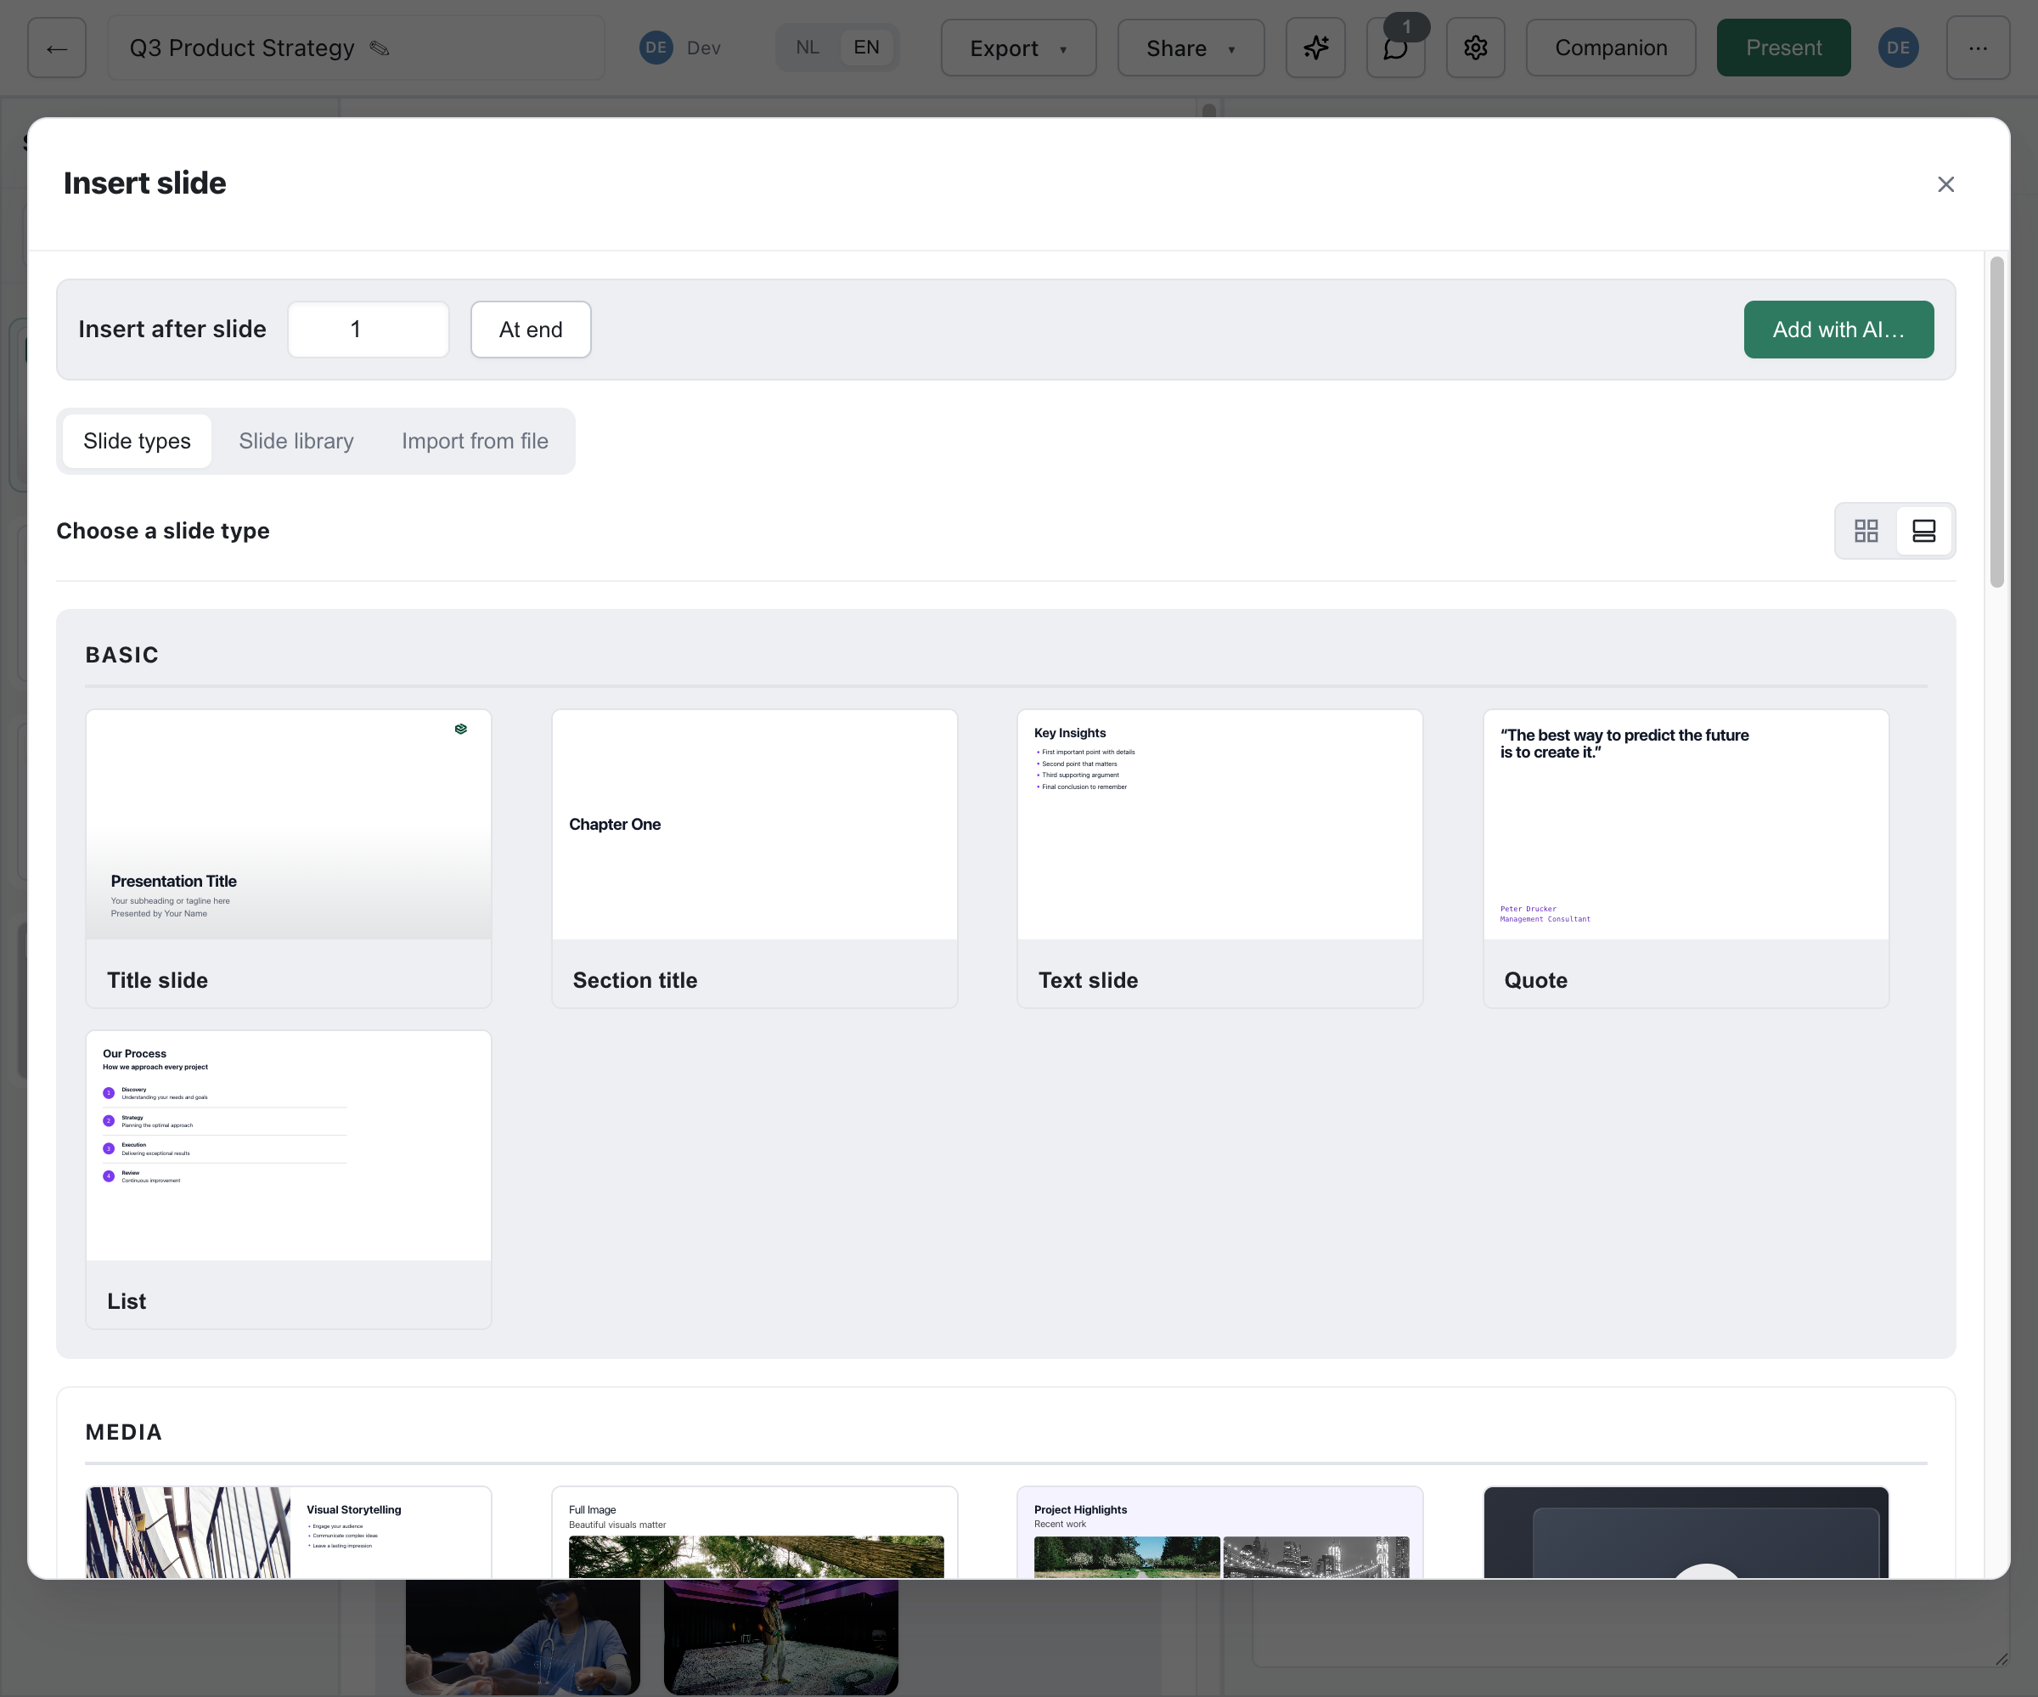Click the dialog vertical scrollbar
Screen dimensions: 2038x1697
(x=1996, y=421)
